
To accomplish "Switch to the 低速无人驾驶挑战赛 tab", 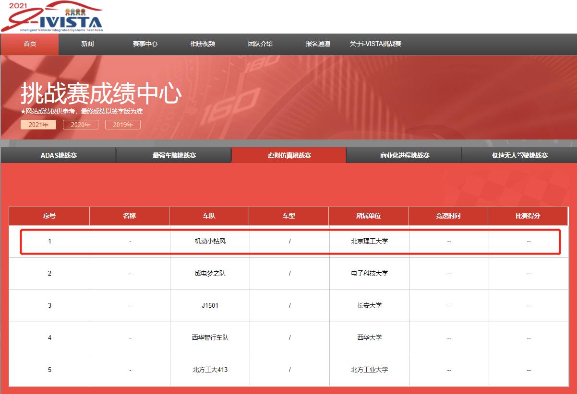I will (519, 155).
